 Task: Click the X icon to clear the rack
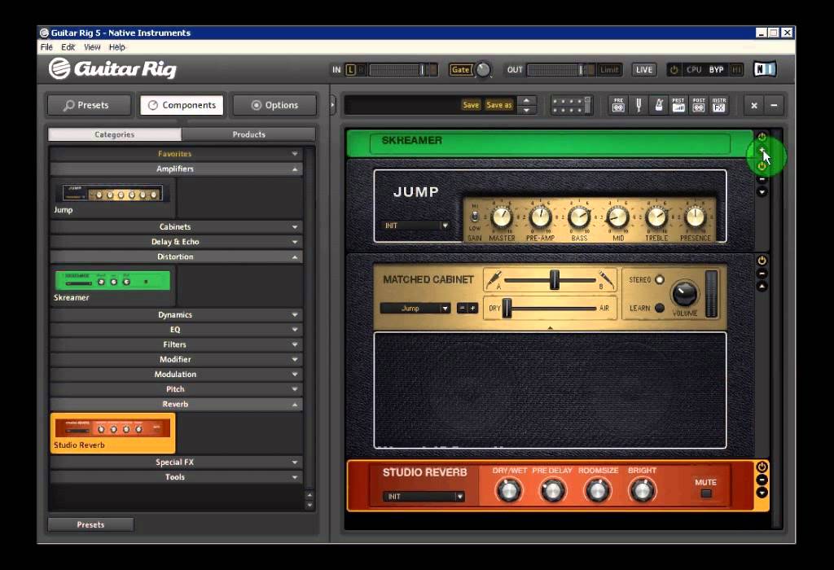click(753, 105)
